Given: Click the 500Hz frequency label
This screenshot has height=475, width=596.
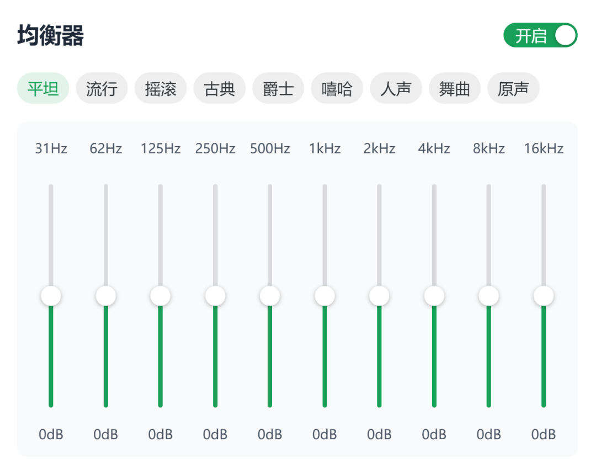Looking at the screenshot, I should point(270,148).
